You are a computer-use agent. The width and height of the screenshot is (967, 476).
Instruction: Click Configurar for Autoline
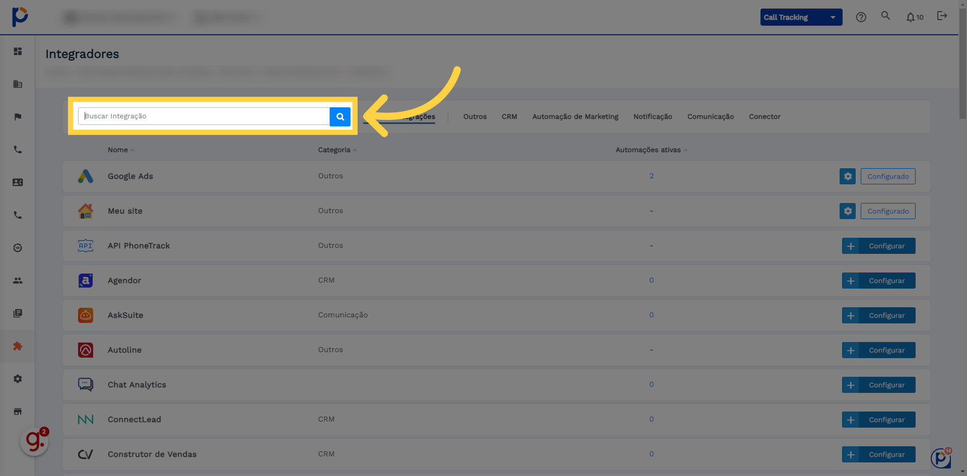(x=879, y=350)
